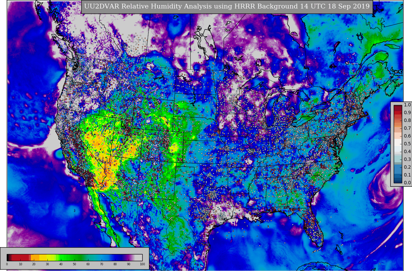This screenshot has width=412, height=271.
Task: Click the "80" tick label on humidity colorbar
Action: (x=115, y=264)
